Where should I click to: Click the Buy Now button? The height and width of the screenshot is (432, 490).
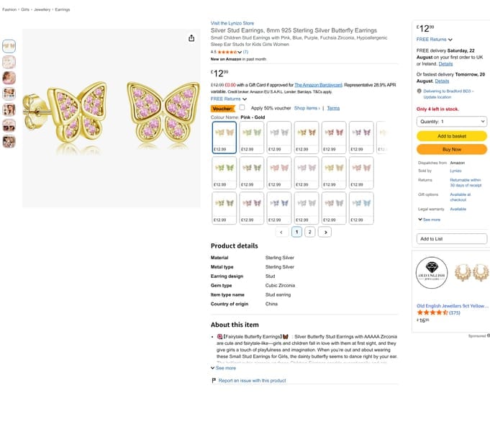click(452, 150)
